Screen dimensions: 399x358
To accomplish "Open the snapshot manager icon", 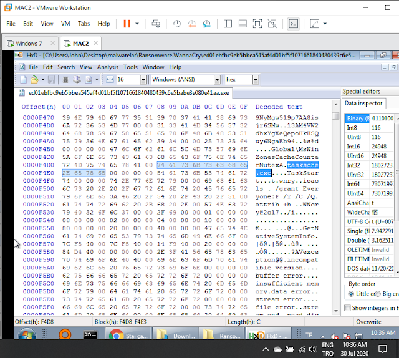I will pos(206,24).
